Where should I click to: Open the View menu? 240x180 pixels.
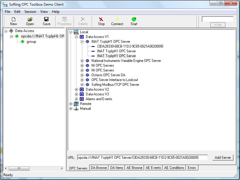tap(44, 12)
